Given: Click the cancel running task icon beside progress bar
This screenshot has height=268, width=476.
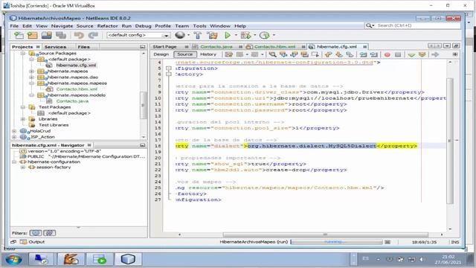Looking at the screenshot, I should (387, 242).
